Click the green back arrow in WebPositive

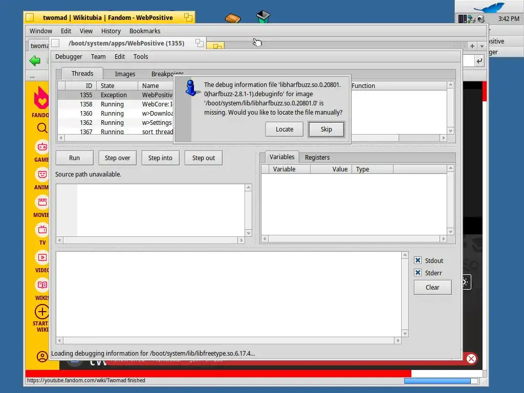[35, 61]
